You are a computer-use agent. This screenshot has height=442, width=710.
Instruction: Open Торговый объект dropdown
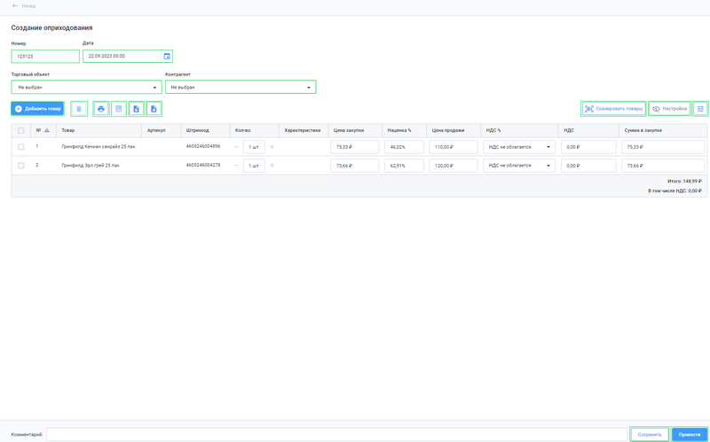pyautogui.click(x=86, y=88)
